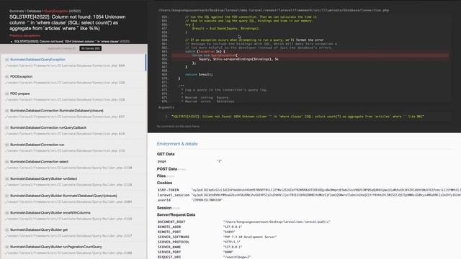
Task: Switch to the All frames tab
Action: pos(91,48)
